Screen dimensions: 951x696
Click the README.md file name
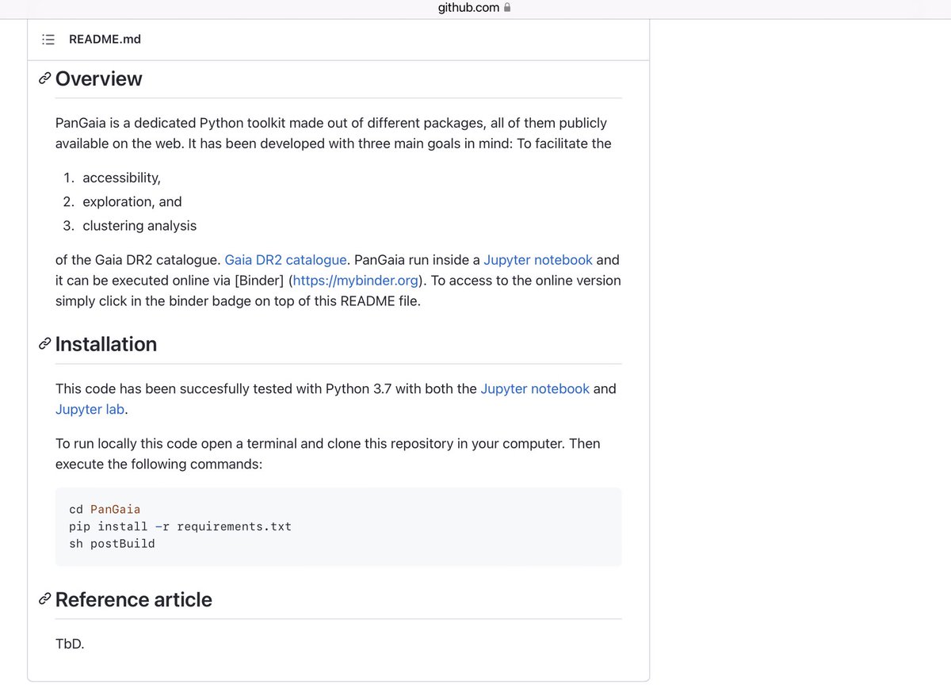[x=105, y=39]
